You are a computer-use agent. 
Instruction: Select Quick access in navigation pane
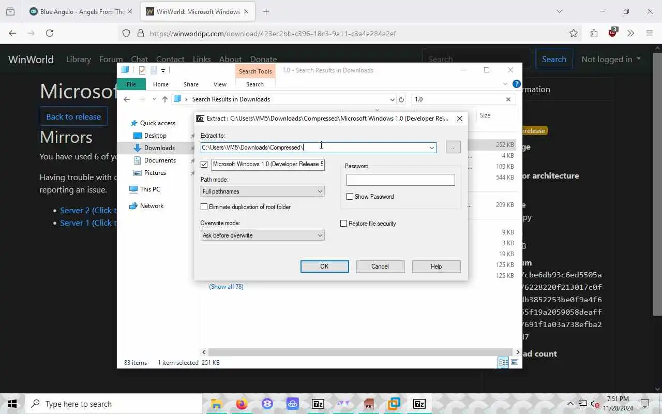pos(158,123)
